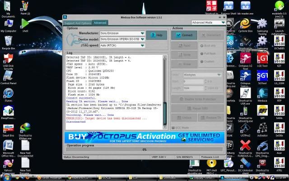The width and height of the screenshot is (289, 181).
Task: Open the Units Kilobytes dropdown
Action: click(202, 75)
